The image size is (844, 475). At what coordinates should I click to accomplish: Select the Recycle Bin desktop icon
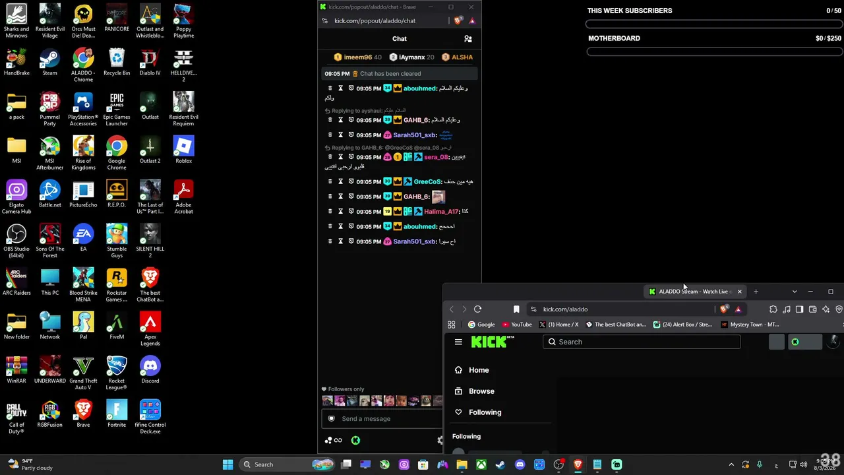tap(117, 62)
